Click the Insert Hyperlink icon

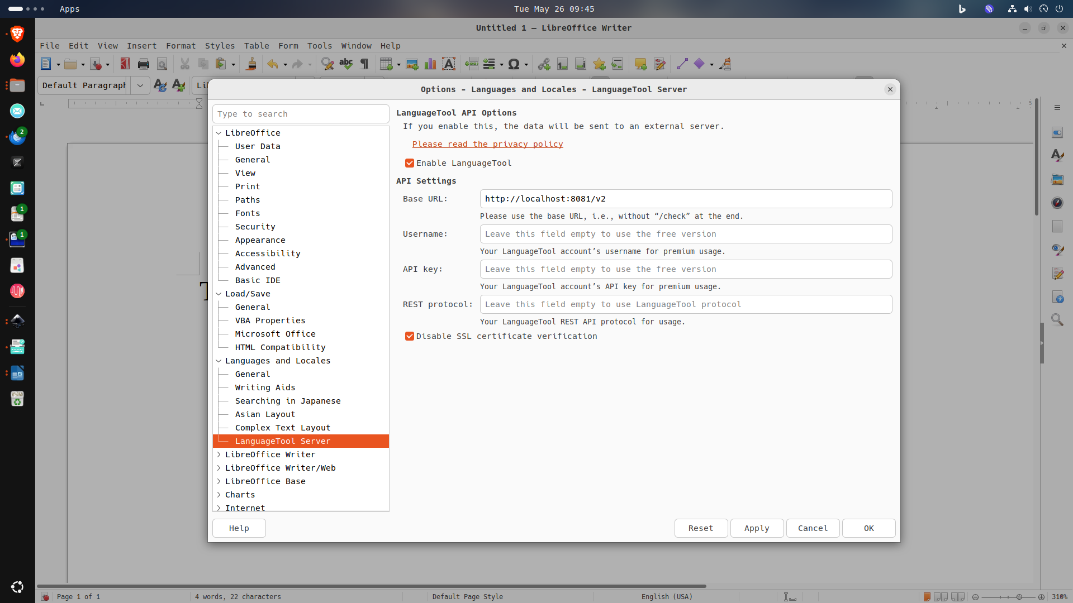coord(544,64)
